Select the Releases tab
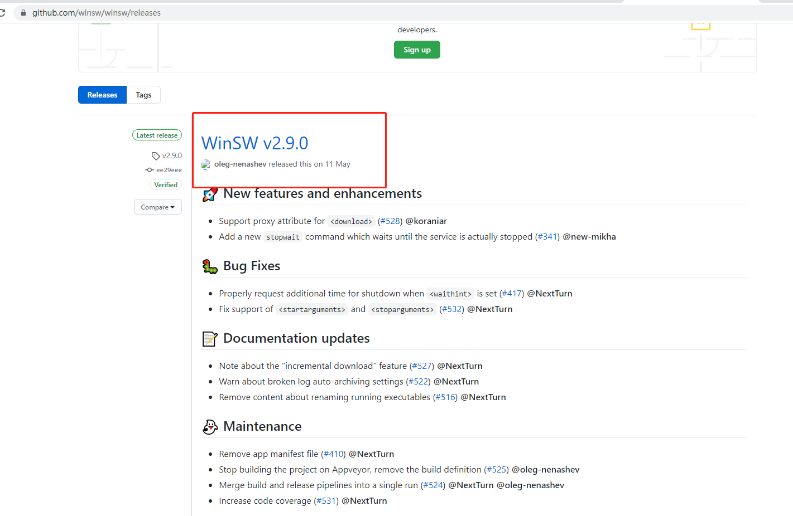The height and width of the screenshot is (516, 793). (102, 95)
